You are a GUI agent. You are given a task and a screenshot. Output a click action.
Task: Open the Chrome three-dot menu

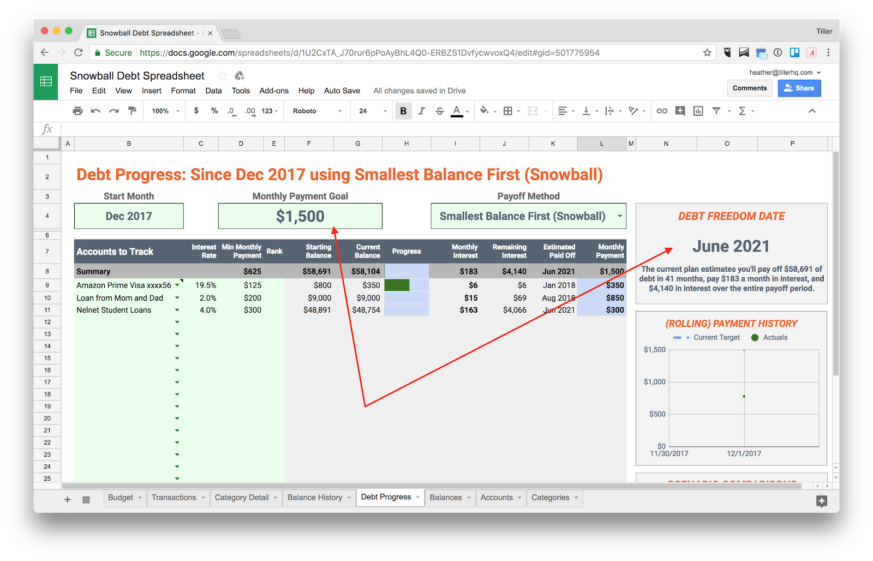[828, 52]
